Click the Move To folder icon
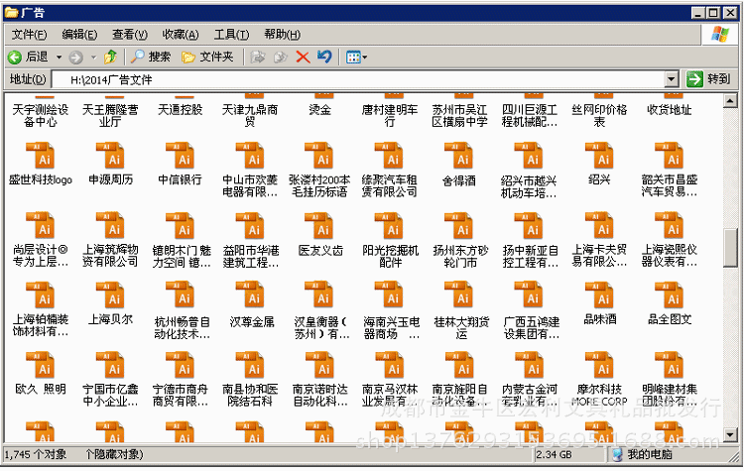The image size is (744, 471). (258, 58)
